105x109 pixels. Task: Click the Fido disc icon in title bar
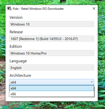click(x=10, y=8)
